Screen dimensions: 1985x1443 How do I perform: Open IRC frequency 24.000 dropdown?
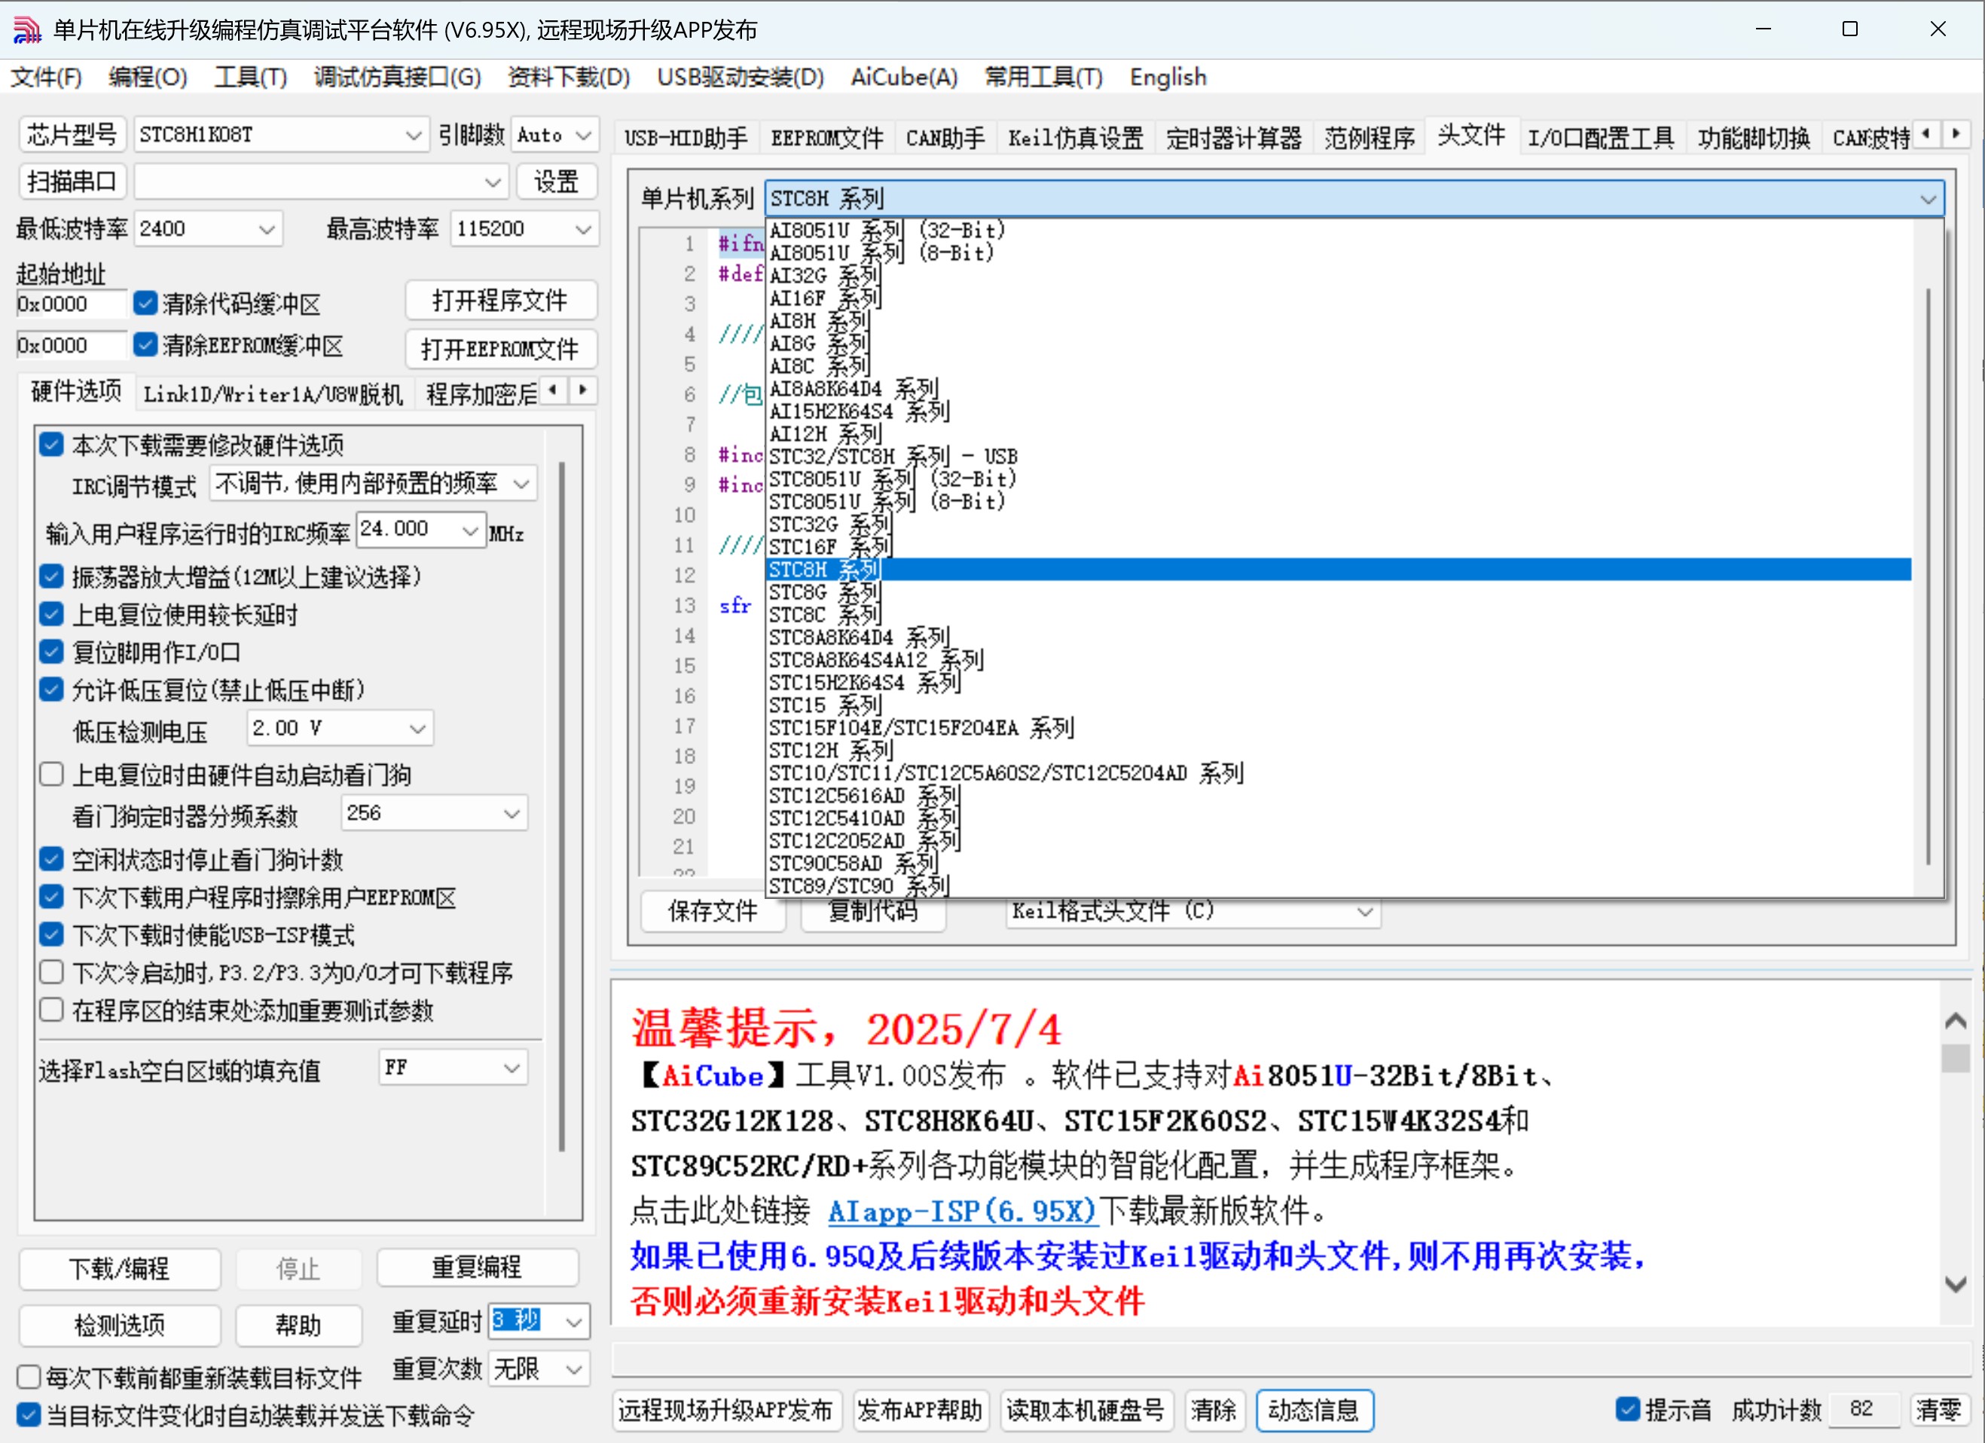[x=420, y=530]
